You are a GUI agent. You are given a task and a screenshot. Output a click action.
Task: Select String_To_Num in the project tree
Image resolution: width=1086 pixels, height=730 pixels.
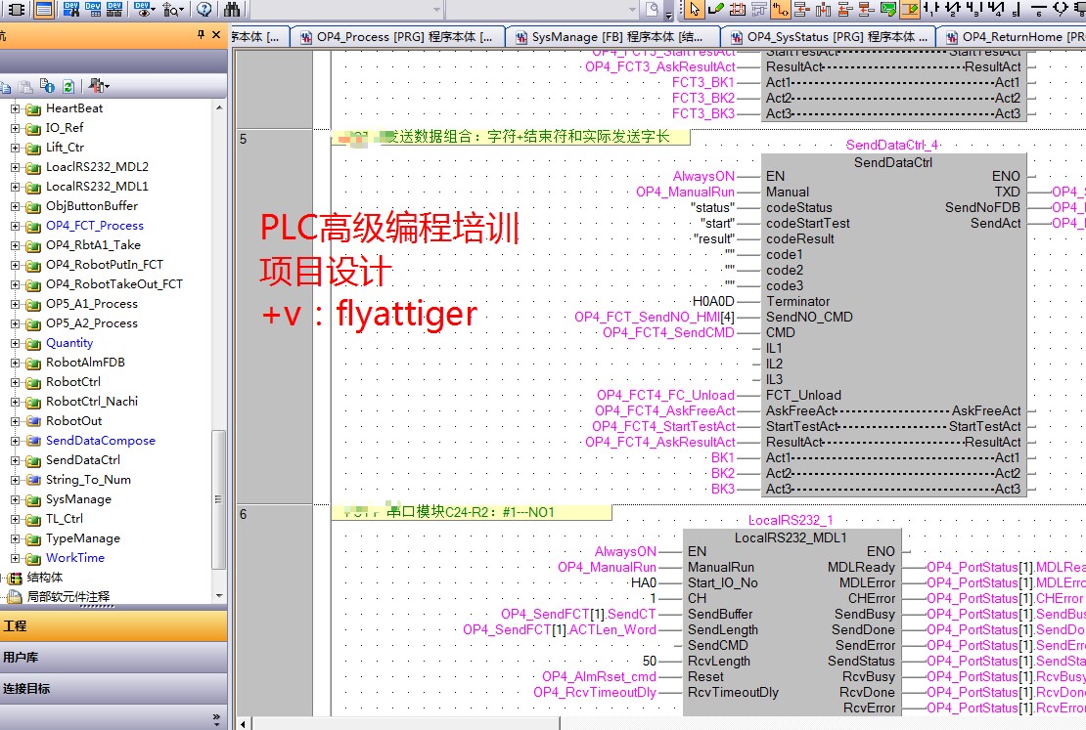pos(88,480)
